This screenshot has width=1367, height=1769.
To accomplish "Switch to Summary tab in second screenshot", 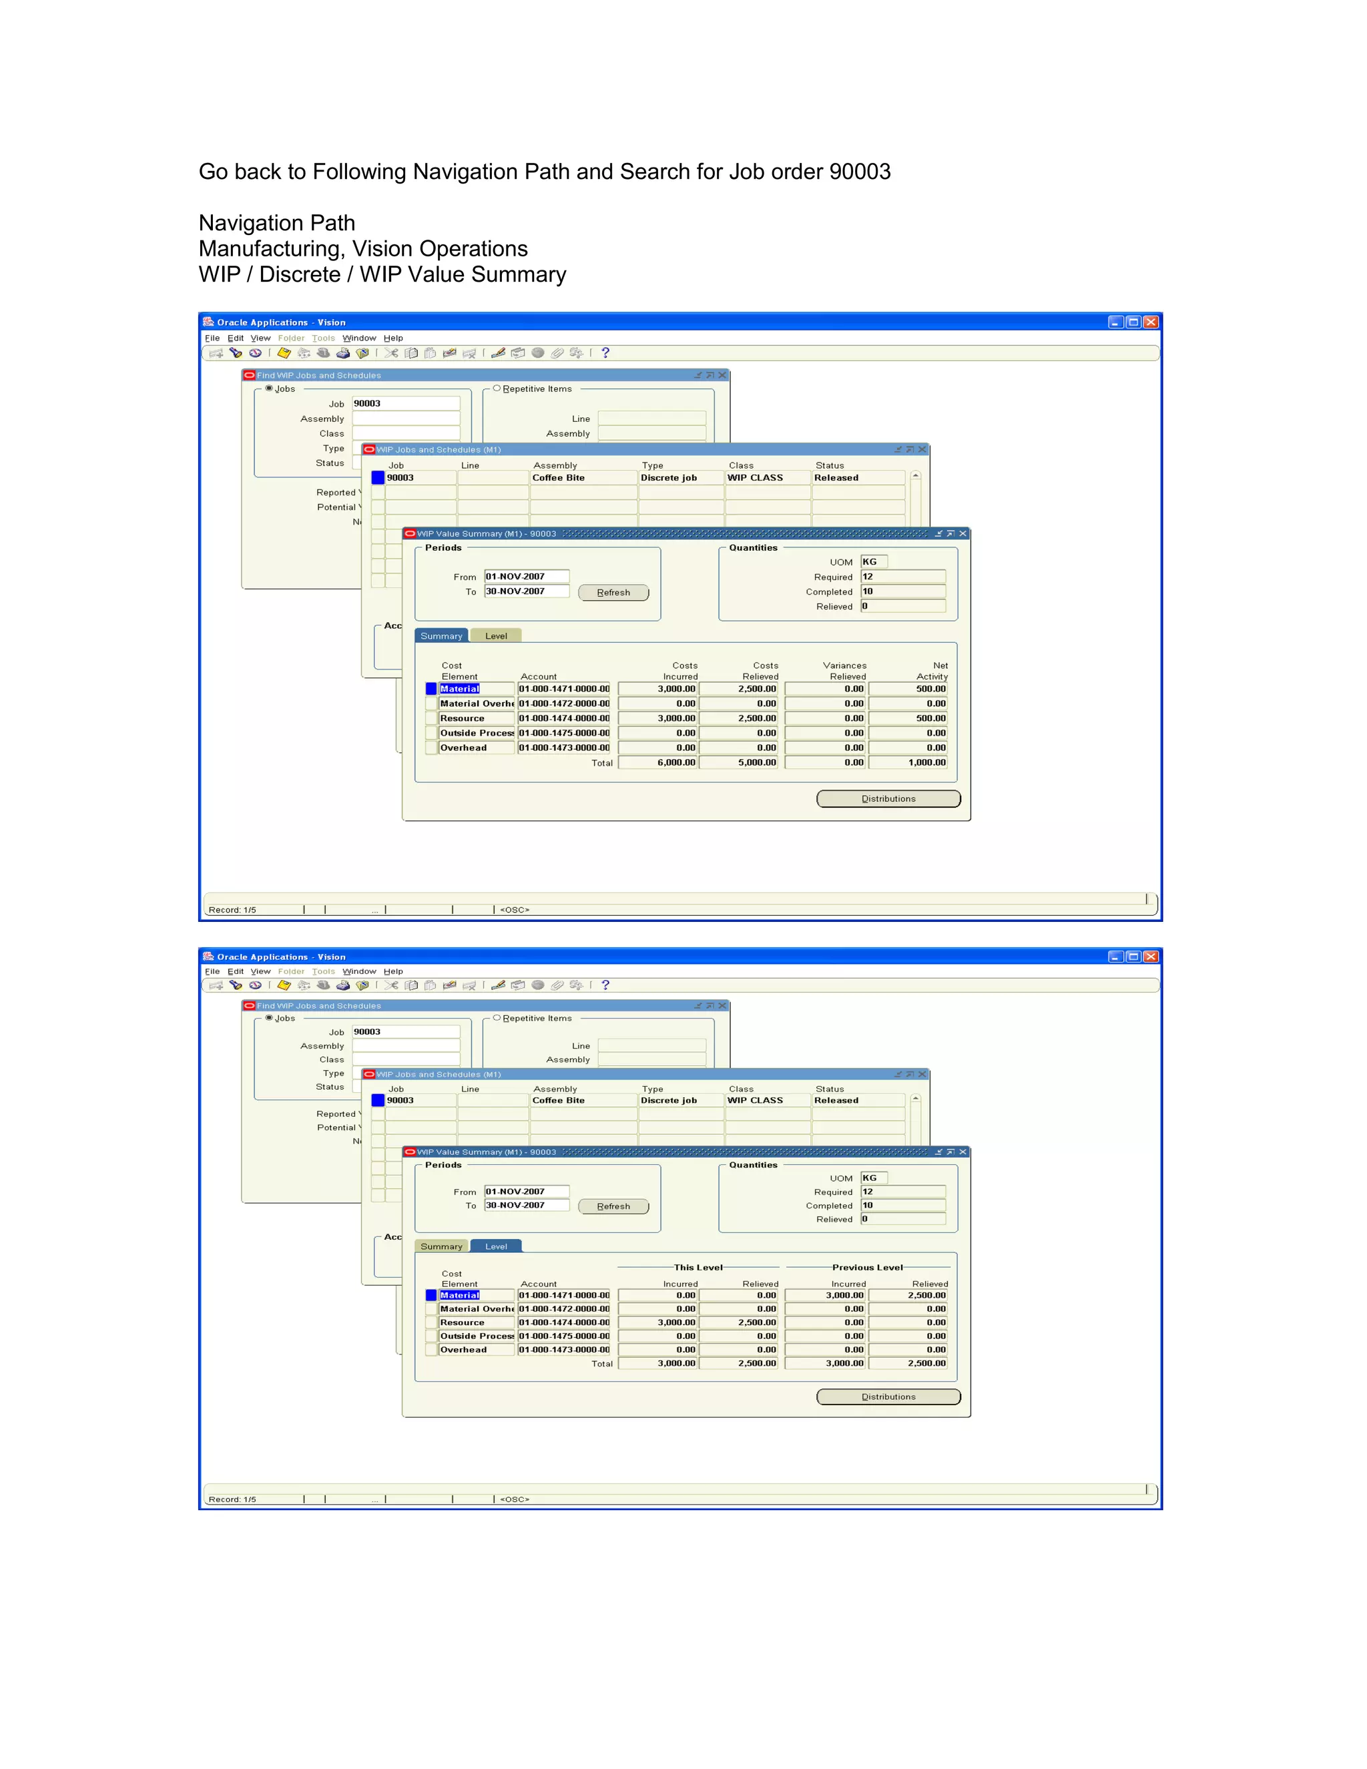I will click(441, 1246).
